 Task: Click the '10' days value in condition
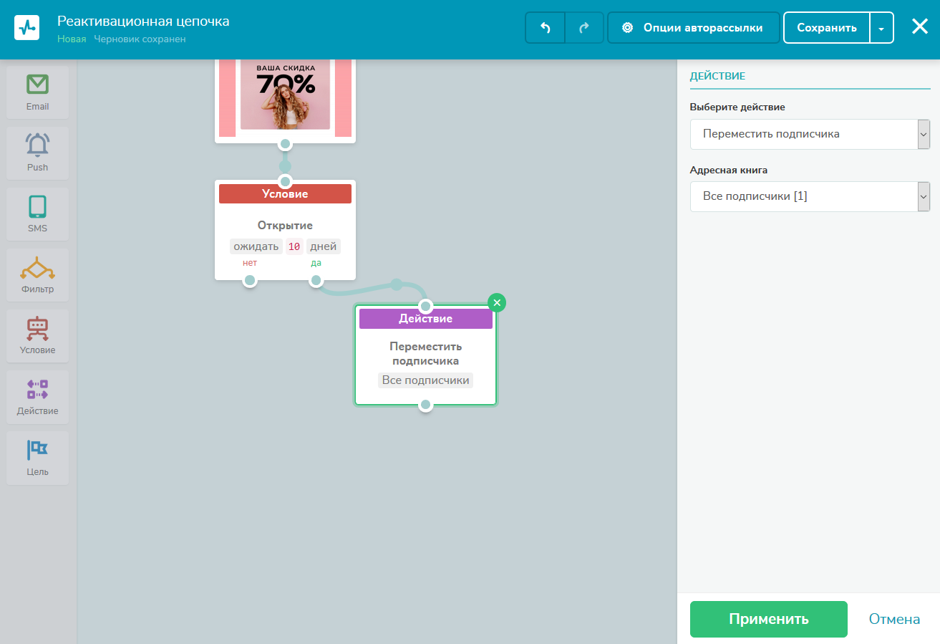294,246
